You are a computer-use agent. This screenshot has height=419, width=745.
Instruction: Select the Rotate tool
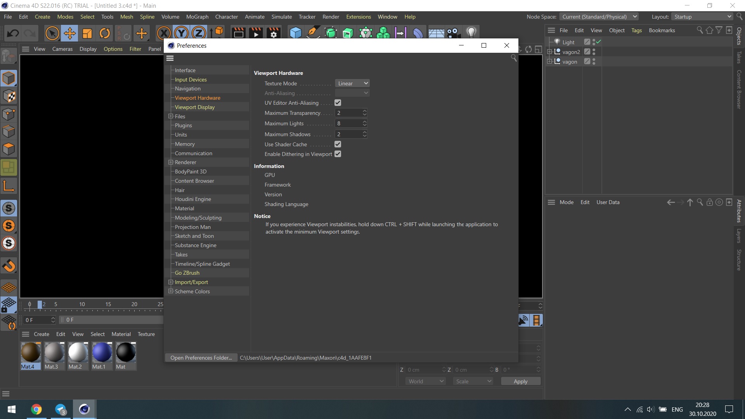105,33
